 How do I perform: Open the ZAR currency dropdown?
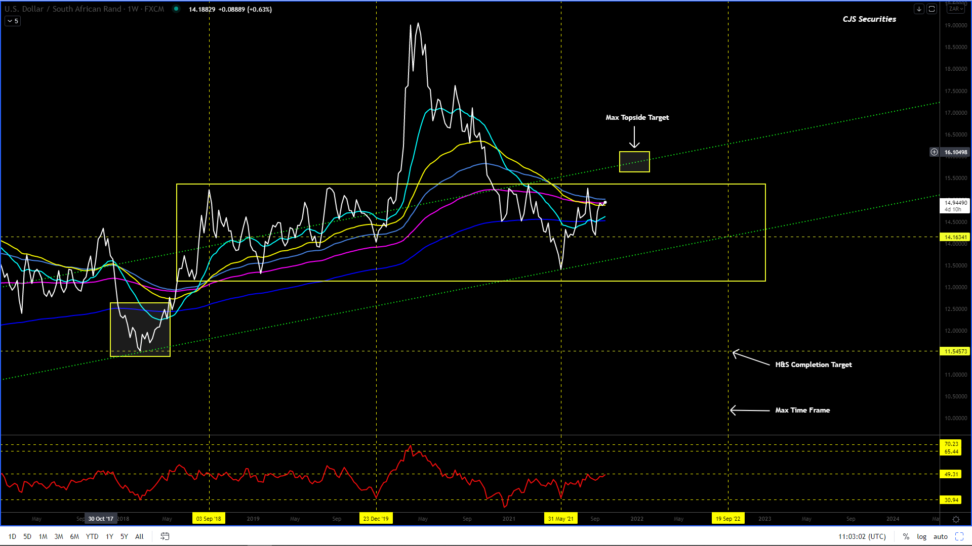tap(956, 9)
